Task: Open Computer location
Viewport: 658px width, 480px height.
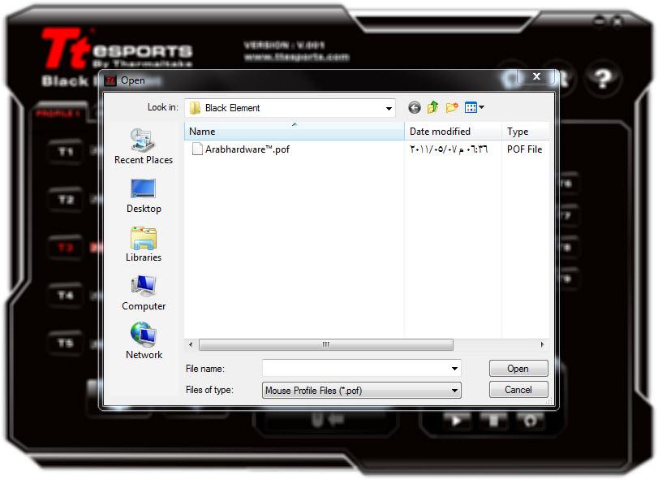Action: pos(144,293)
